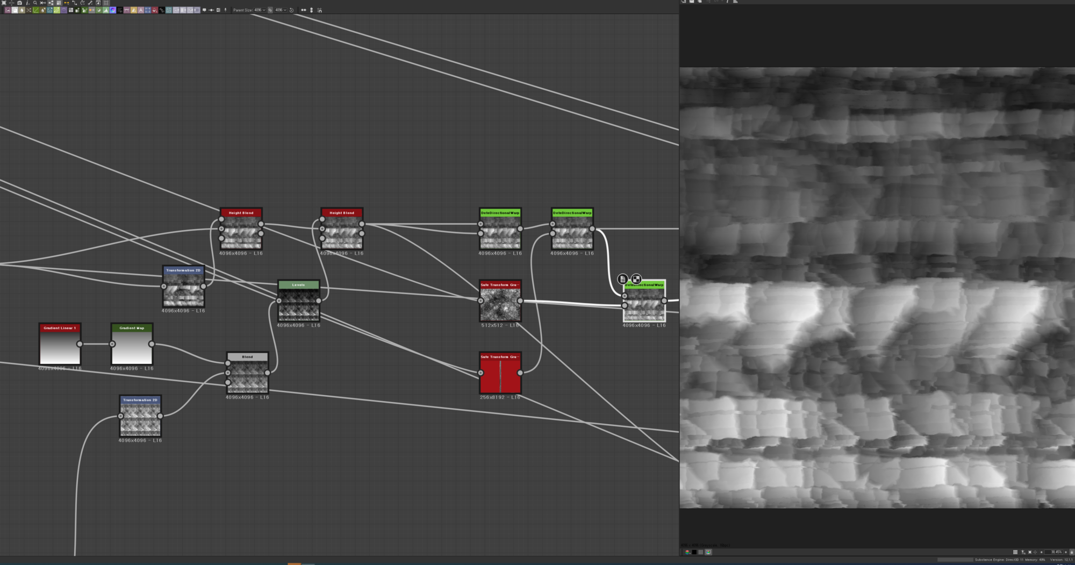Click the document icon above selected DeteDirectionalWarp node

click(622, 279)
